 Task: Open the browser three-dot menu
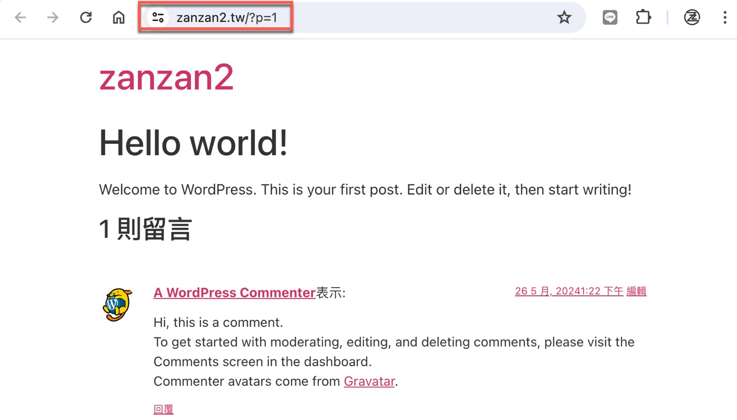point(725,18)
